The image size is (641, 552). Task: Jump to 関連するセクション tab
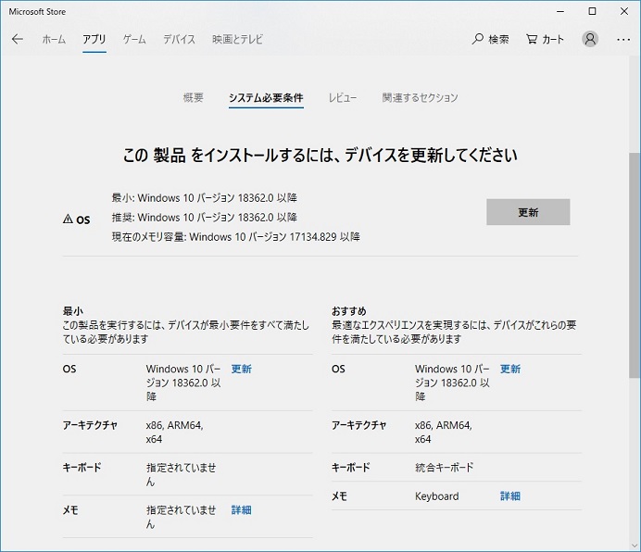[420, 98]
